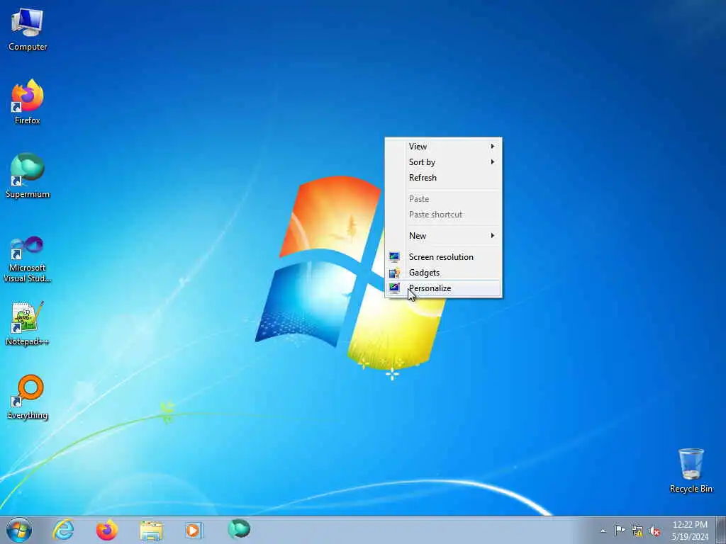Expand the View submenu
Viewport: 726px width, 544px height.
click(x=444, y=146)
